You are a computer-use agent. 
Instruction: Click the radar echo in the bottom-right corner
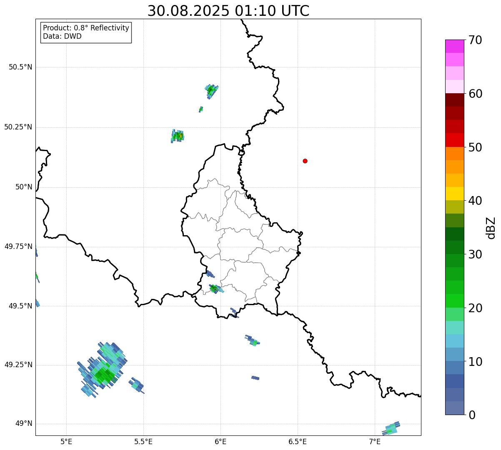point(391,428)
